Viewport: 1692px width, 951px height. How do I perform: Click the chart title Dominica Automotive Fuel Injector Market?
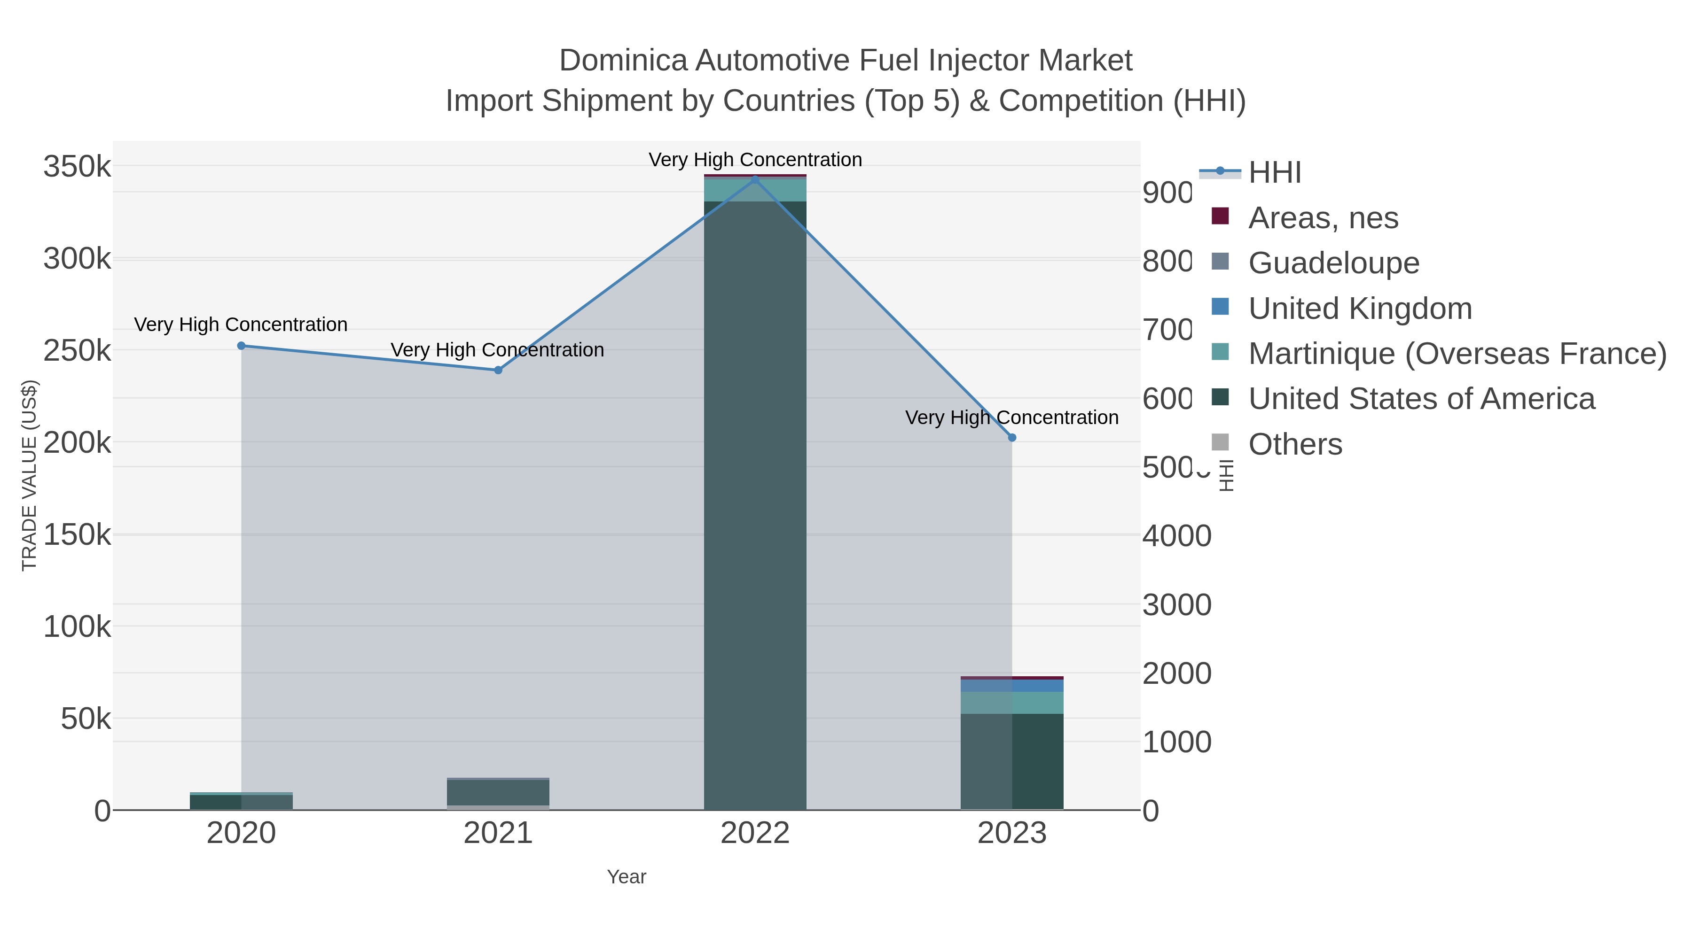pos(846,61)
